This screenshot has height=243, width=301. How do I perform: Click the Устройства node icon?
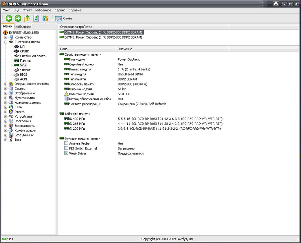11,116
